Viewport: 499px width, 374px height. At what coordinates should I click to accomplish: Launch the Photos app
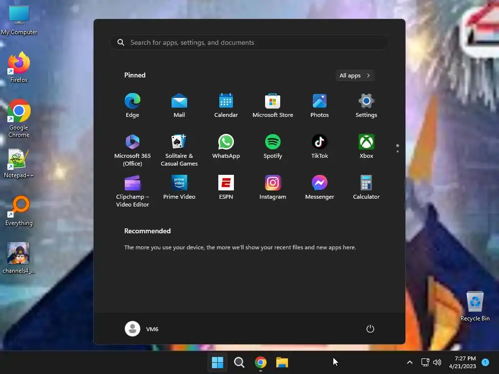coord(320,106)
